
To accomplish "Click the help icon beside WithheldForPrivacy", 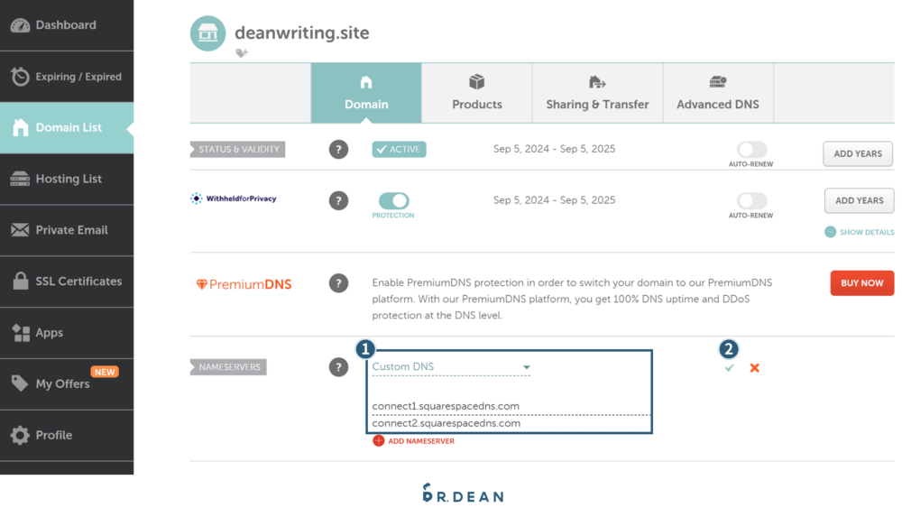I will pyautogui.click(x=338, y=200).
